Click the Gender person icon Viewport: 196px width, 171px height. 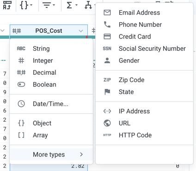[107, 60]
